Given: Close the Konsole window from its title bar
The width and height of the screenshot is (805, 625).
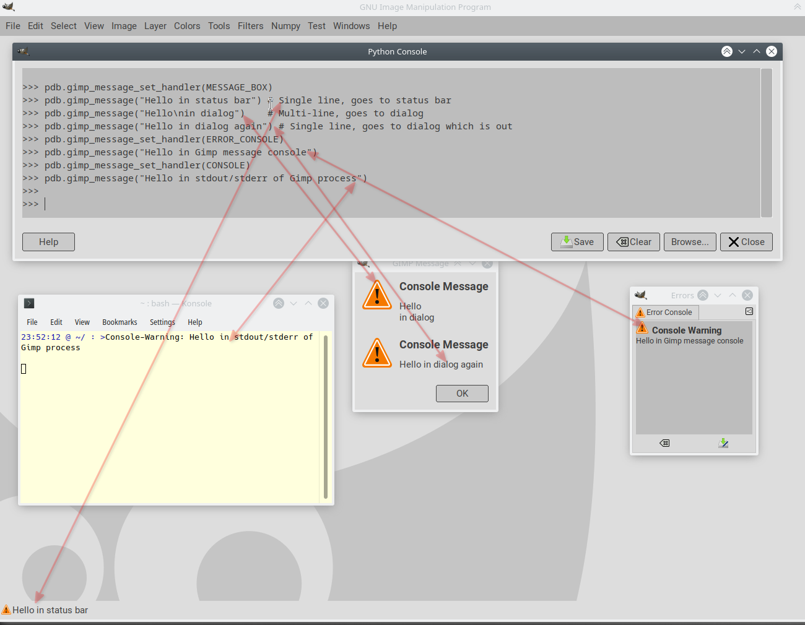Looking at the screenshot, I should click(x=323, y=303).
